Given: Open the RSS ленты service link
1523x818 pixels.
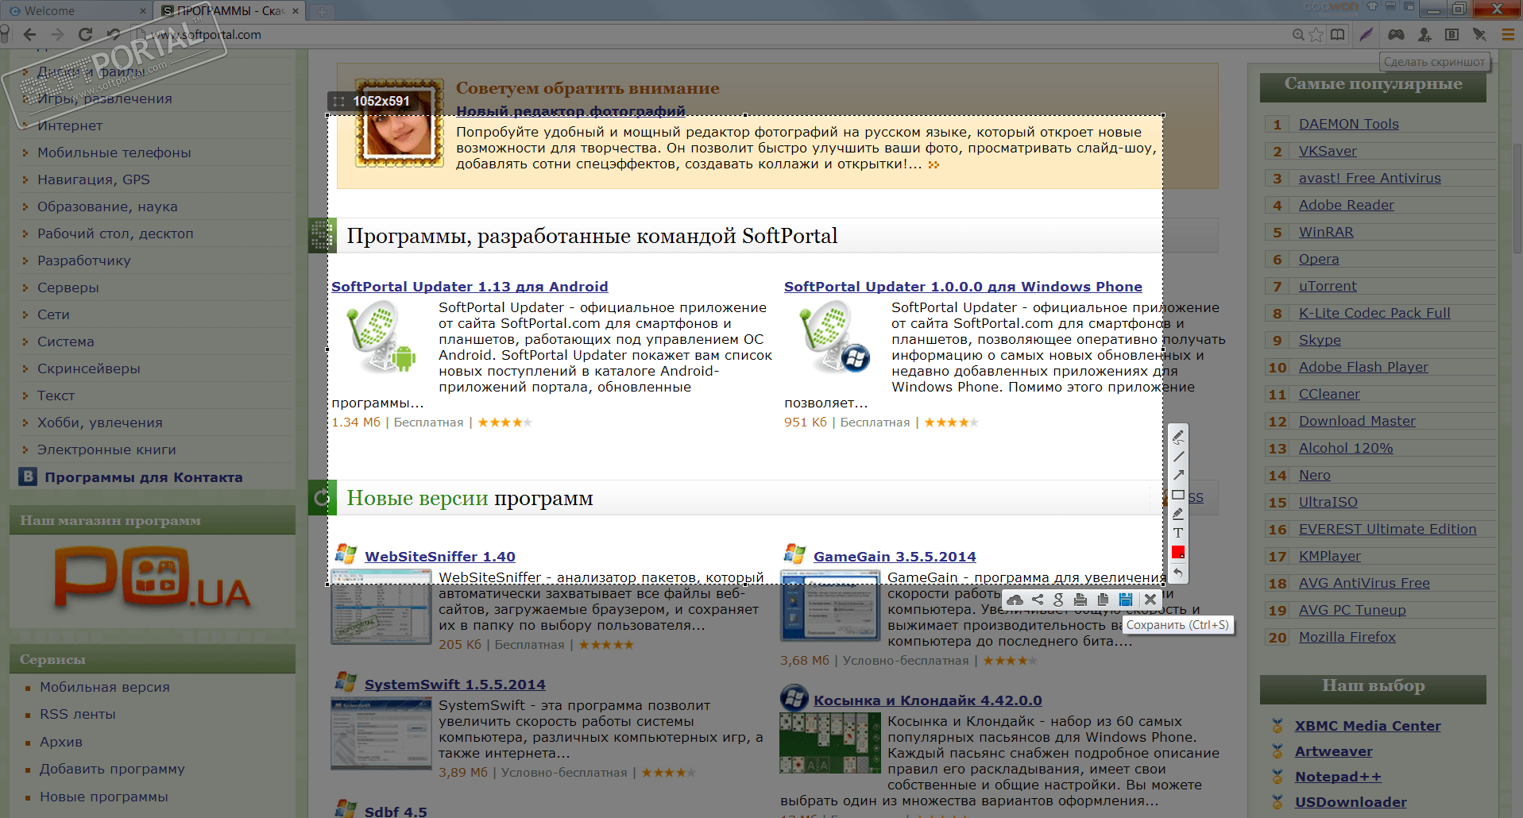Looking at the screenshot, I should [x=78, y=714].
